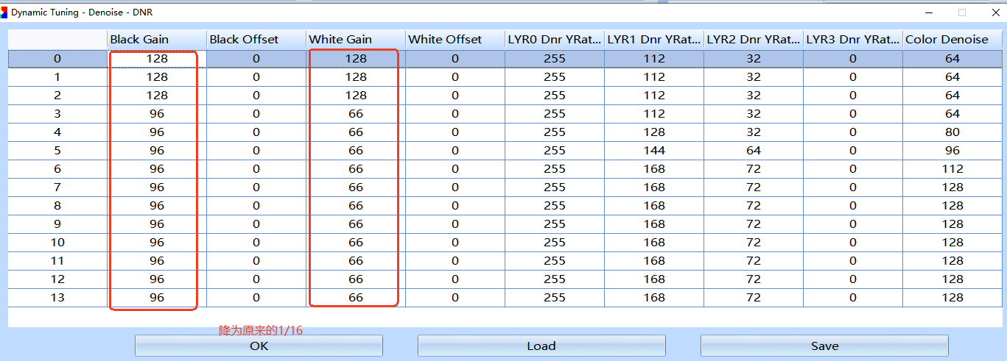Edit the White Gain cell in row 0
The image size is (1007, 361).
click(x=355, y=59)
